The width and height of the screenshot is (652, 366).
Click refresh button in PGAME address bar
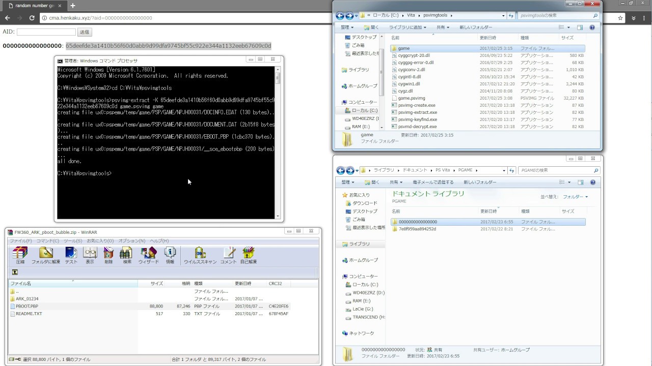[512, 170]
